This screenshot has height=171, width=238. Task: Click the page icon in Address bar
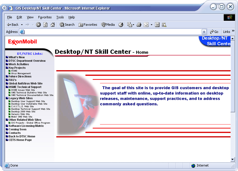tap(22, 32)
